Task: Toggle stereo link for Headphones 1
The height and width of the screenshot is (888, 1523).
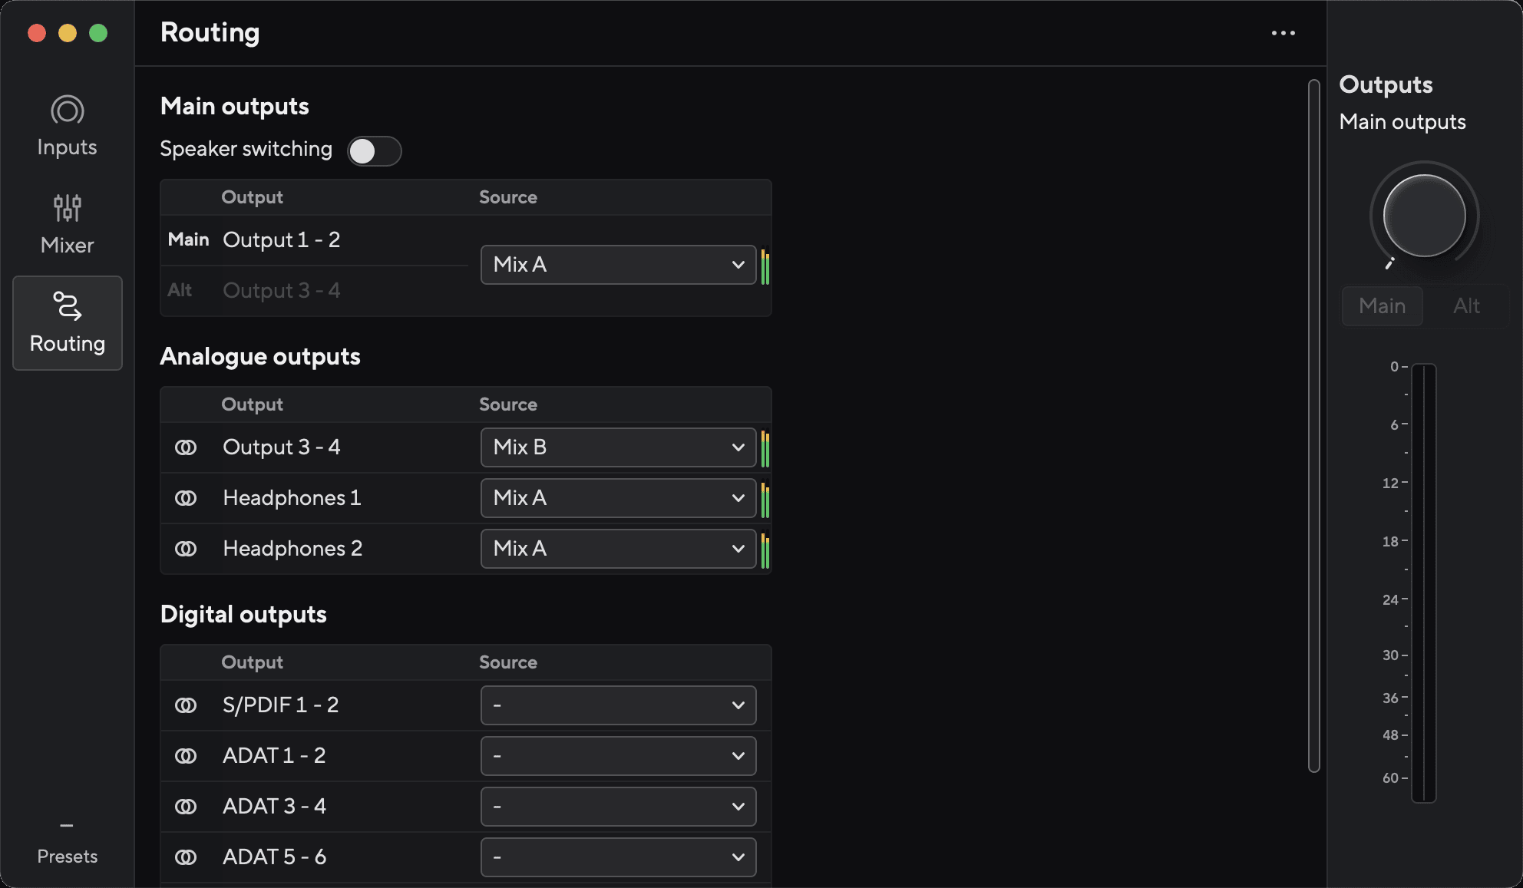Action: click(x=186, y=498)
